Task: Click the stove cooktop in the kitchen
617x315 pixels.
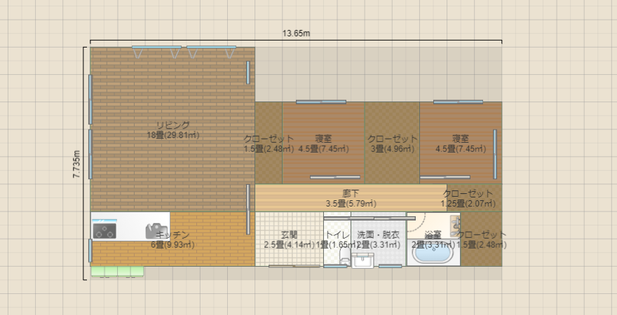Action: pos(105,229)
